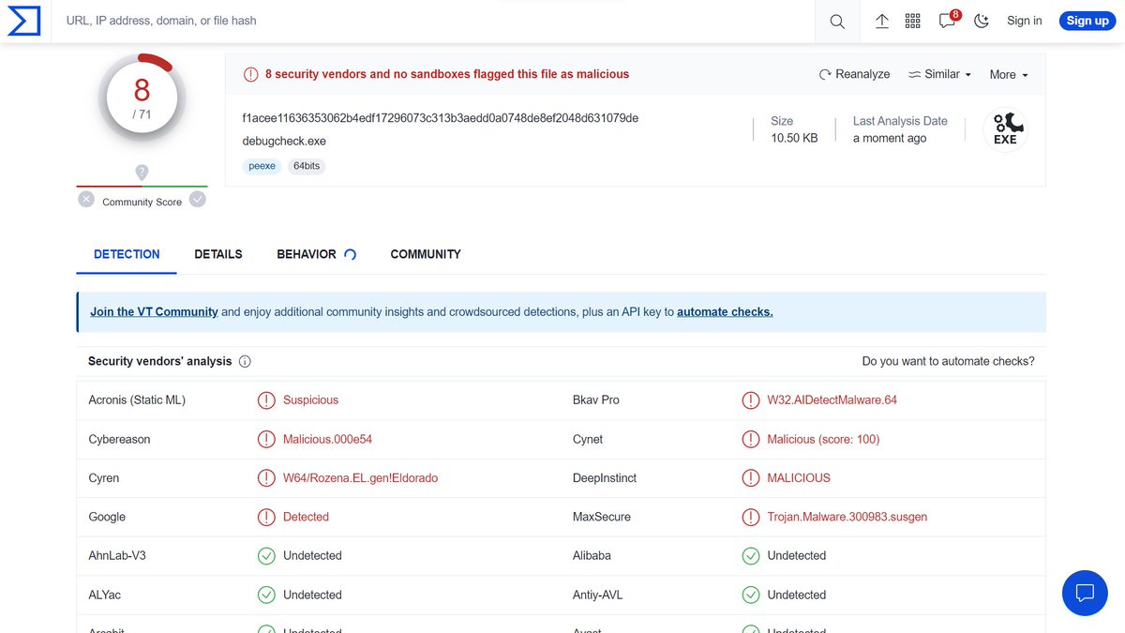Follow the Join the VT Community link
Viewport: 1125px width, 633px height.
pyautogui.click(x=155, y=311)
